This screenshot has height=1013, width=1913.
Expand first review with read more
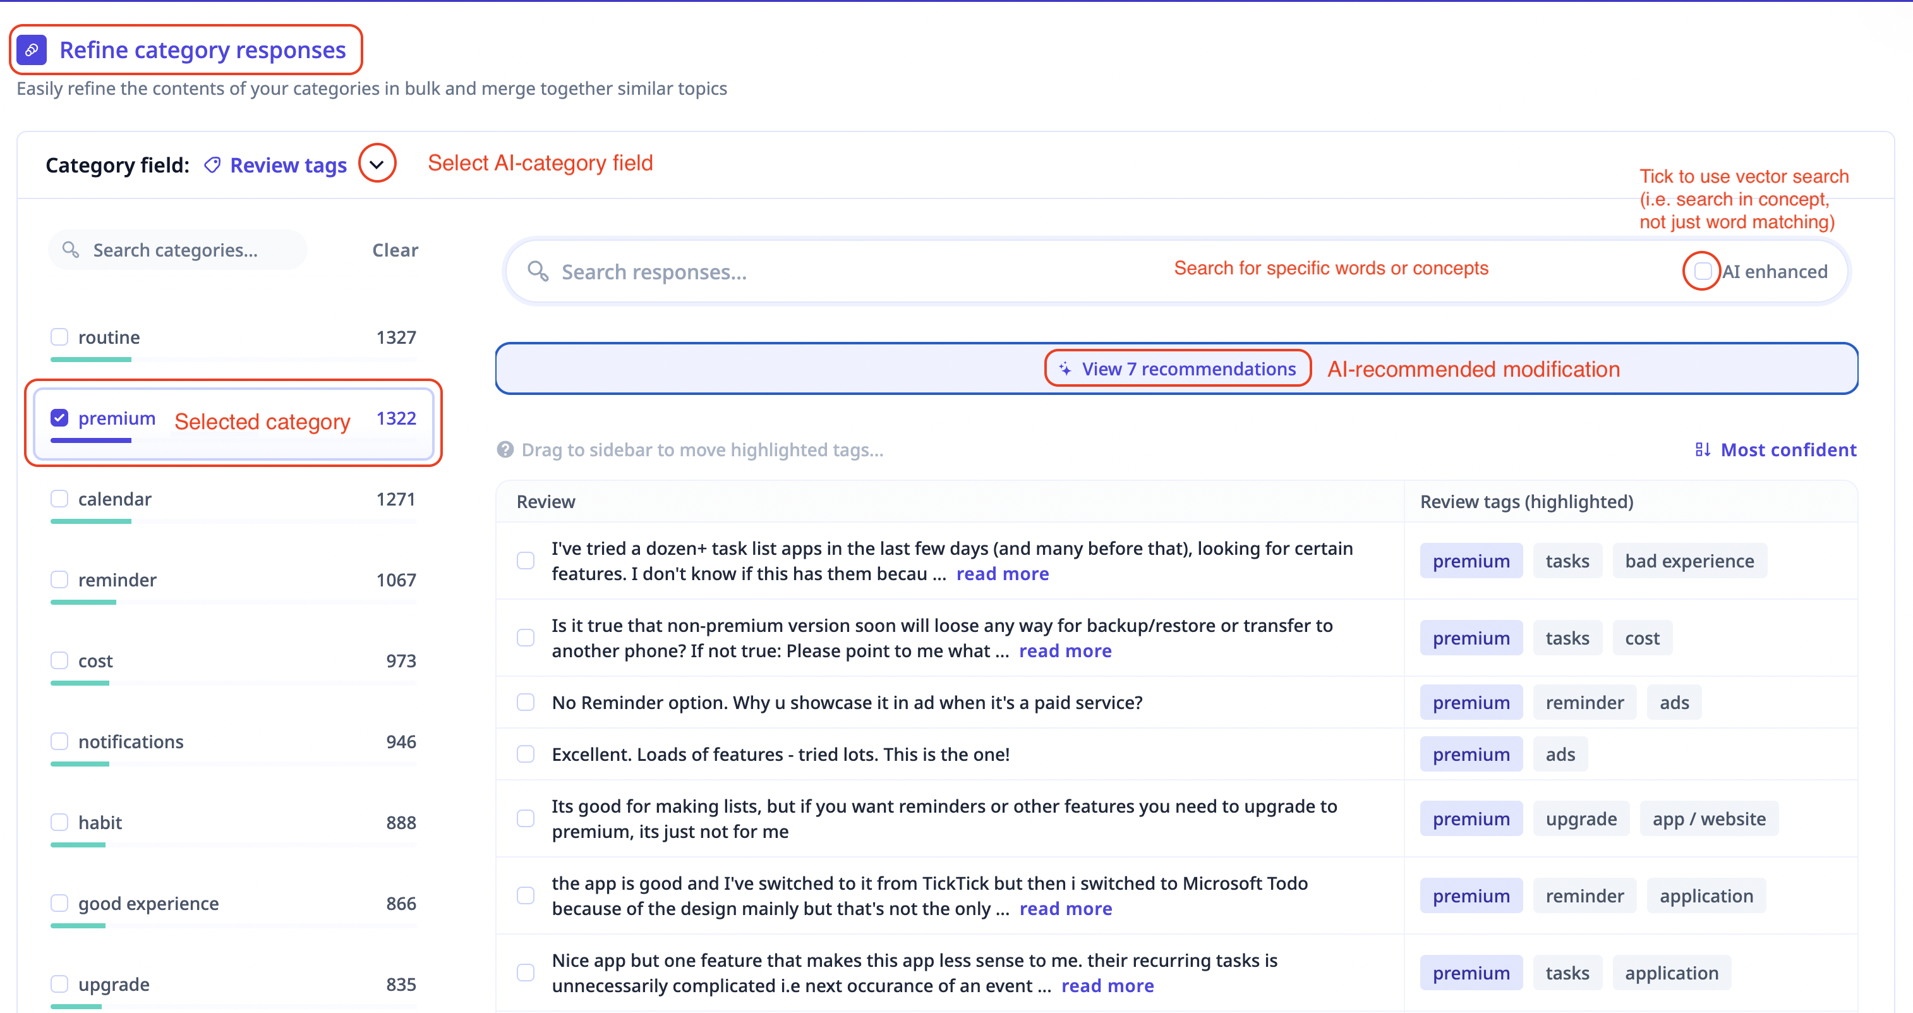1002,573
